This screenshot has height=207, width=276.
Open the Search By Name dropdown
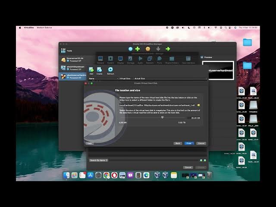(99, 160)
